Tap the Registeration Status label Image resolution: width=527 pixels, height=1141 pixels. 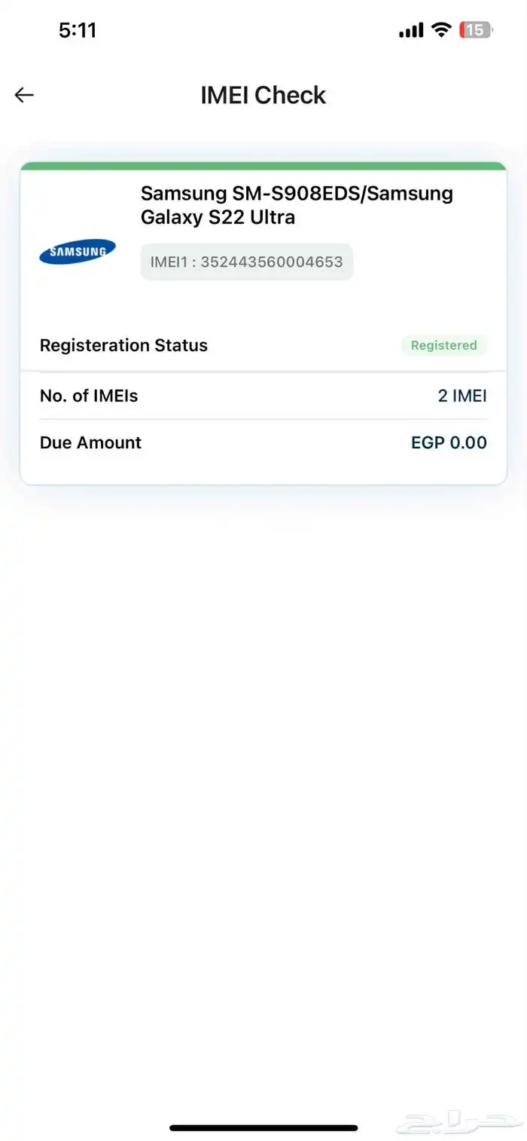[123, 345]
